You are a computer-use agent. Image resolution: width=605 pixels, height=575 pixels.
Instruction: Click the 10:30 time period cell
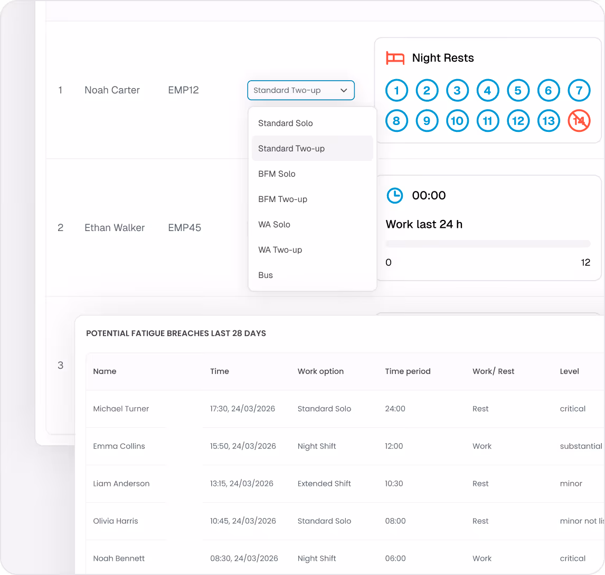(x=394, y=484)
